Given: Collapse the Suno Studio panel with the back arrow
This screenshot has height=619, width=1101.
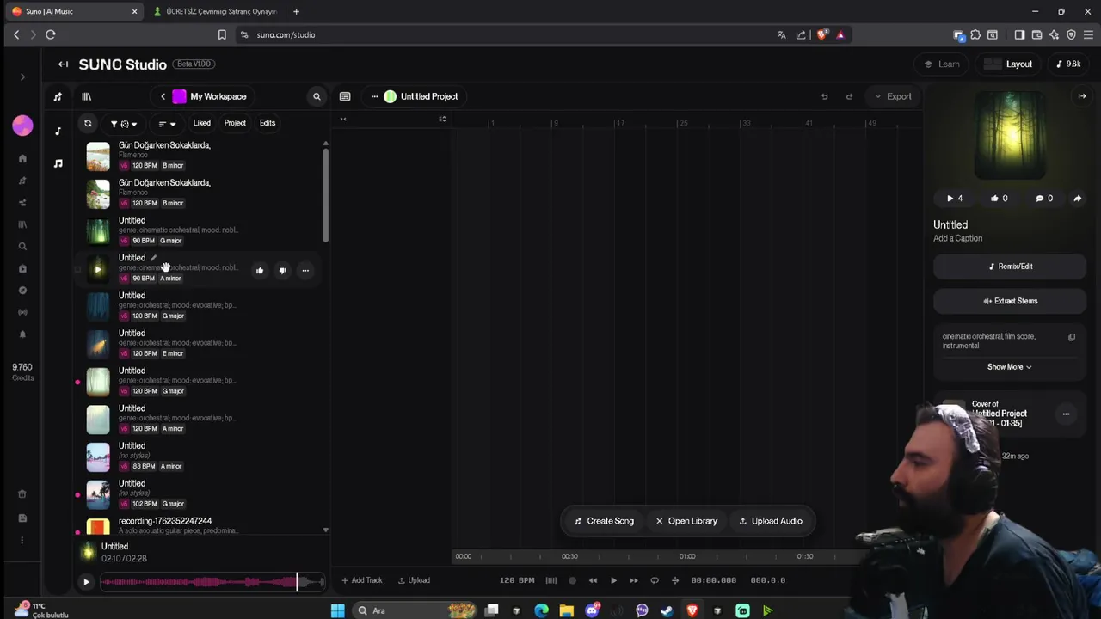Looking at the screenshot, I should click(63, 64).
